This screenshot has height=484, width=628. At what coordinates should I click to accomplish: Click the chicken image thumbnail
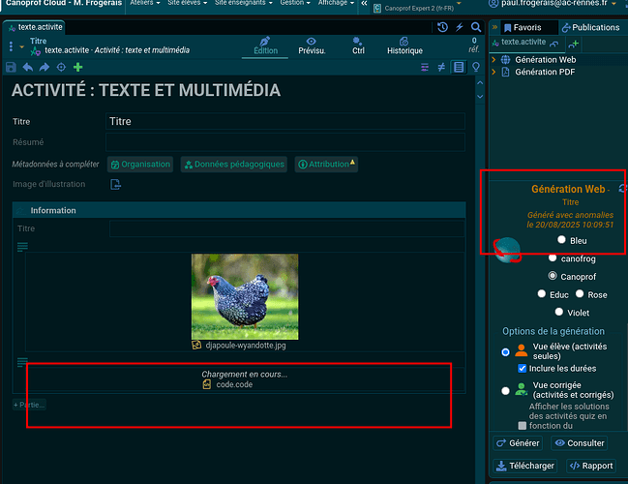click(245, 296)
